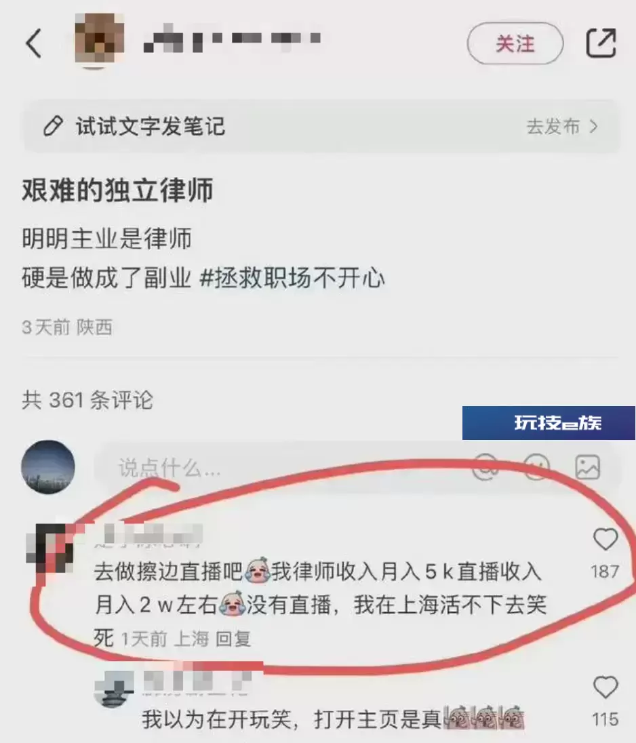Click 去发布 to publish a note
This screenshot has width=636, height=743.
(553, 127)
